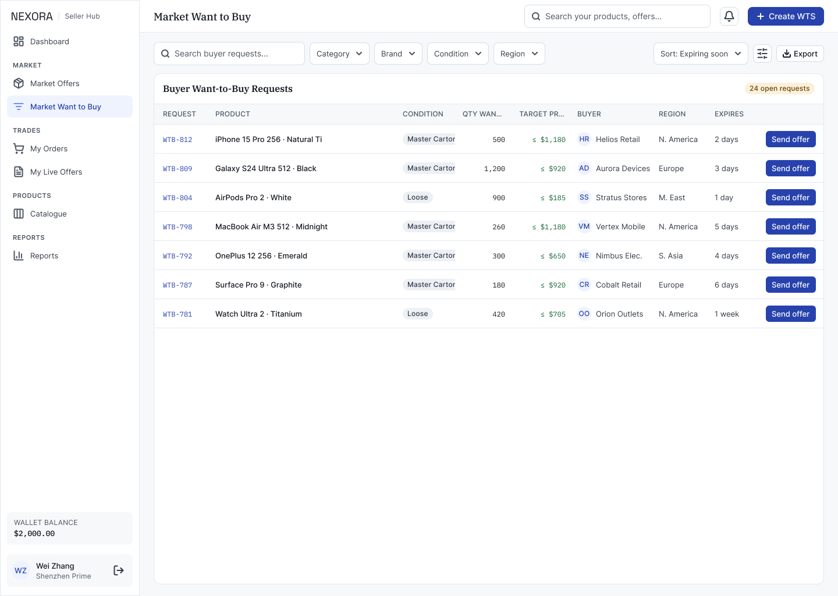Click the HR avatar for Helios Retail

[x=584, y=139]
